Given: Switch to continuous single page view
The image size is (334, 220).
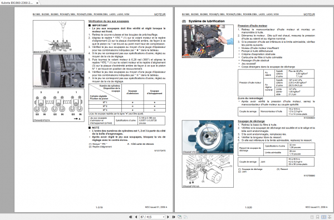Looking at the screenshot, I should tap(318, 217).
